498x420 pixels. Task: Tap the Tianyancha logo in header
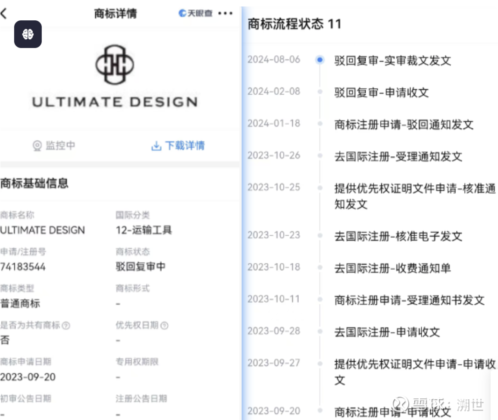195,13
